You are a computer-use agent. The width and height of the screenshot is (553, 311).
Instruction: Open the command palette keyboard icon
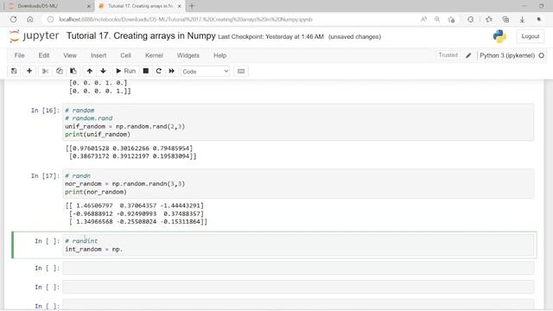pos(241,71)
